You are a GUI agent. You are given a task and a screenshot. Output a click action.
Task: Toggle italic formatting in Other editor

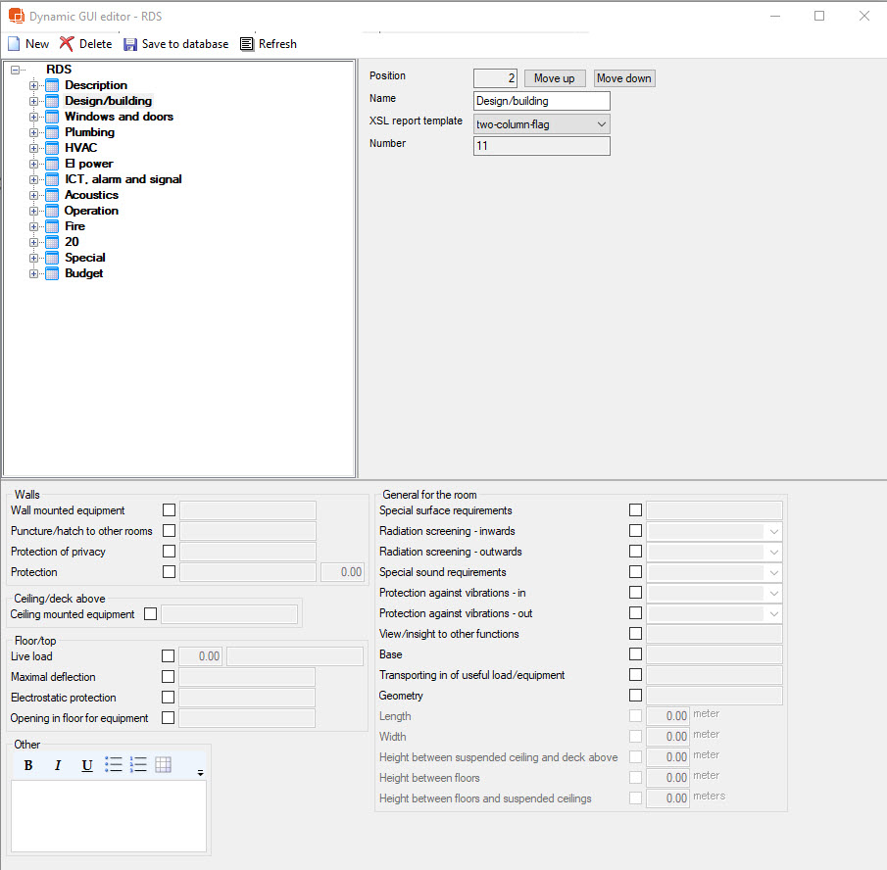58,765
